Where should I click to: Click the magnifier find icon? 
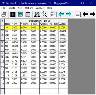point(44,14)
